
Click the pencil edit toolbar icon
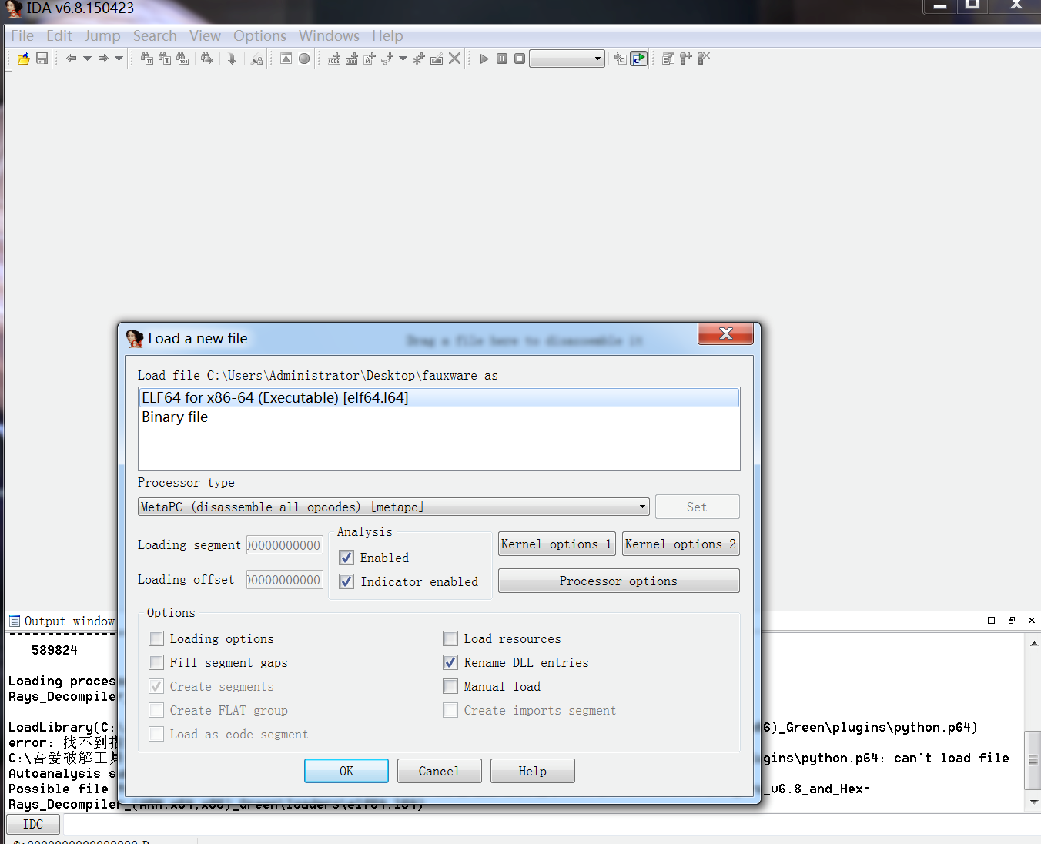pos(437,59)
